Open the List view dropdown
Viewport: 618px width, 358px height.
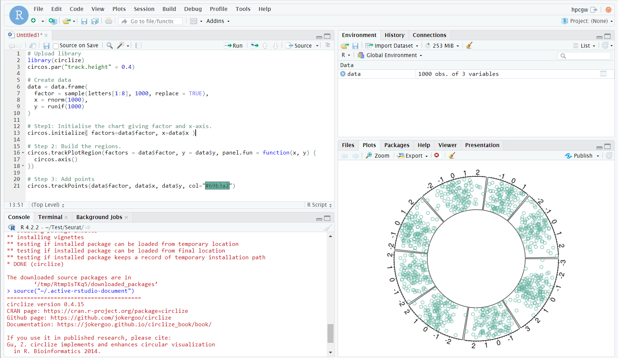(x=585, y=45)
